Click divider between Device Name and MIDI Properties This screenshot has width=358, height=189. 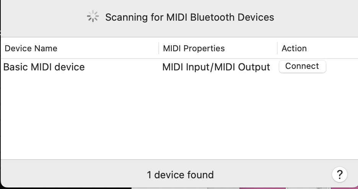(x=159, y=49)
